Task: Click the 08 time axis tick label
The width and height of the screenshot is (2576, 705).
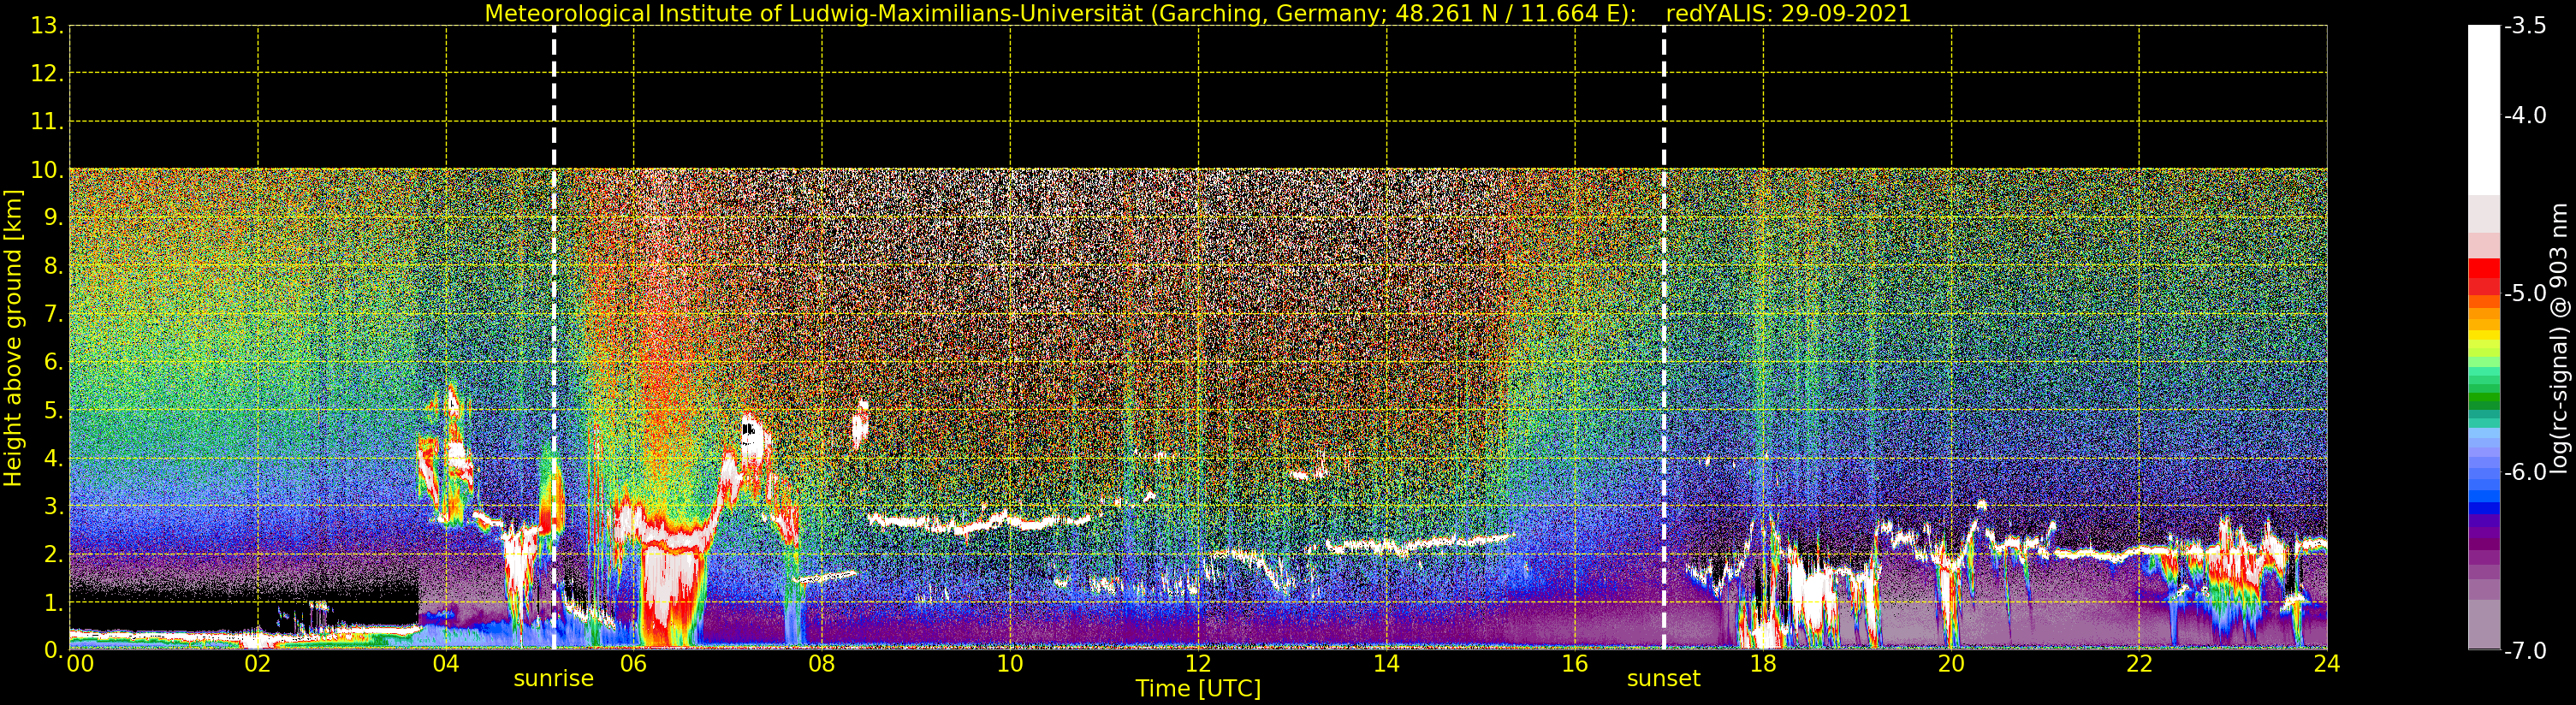Action: [x=822, y=663]
